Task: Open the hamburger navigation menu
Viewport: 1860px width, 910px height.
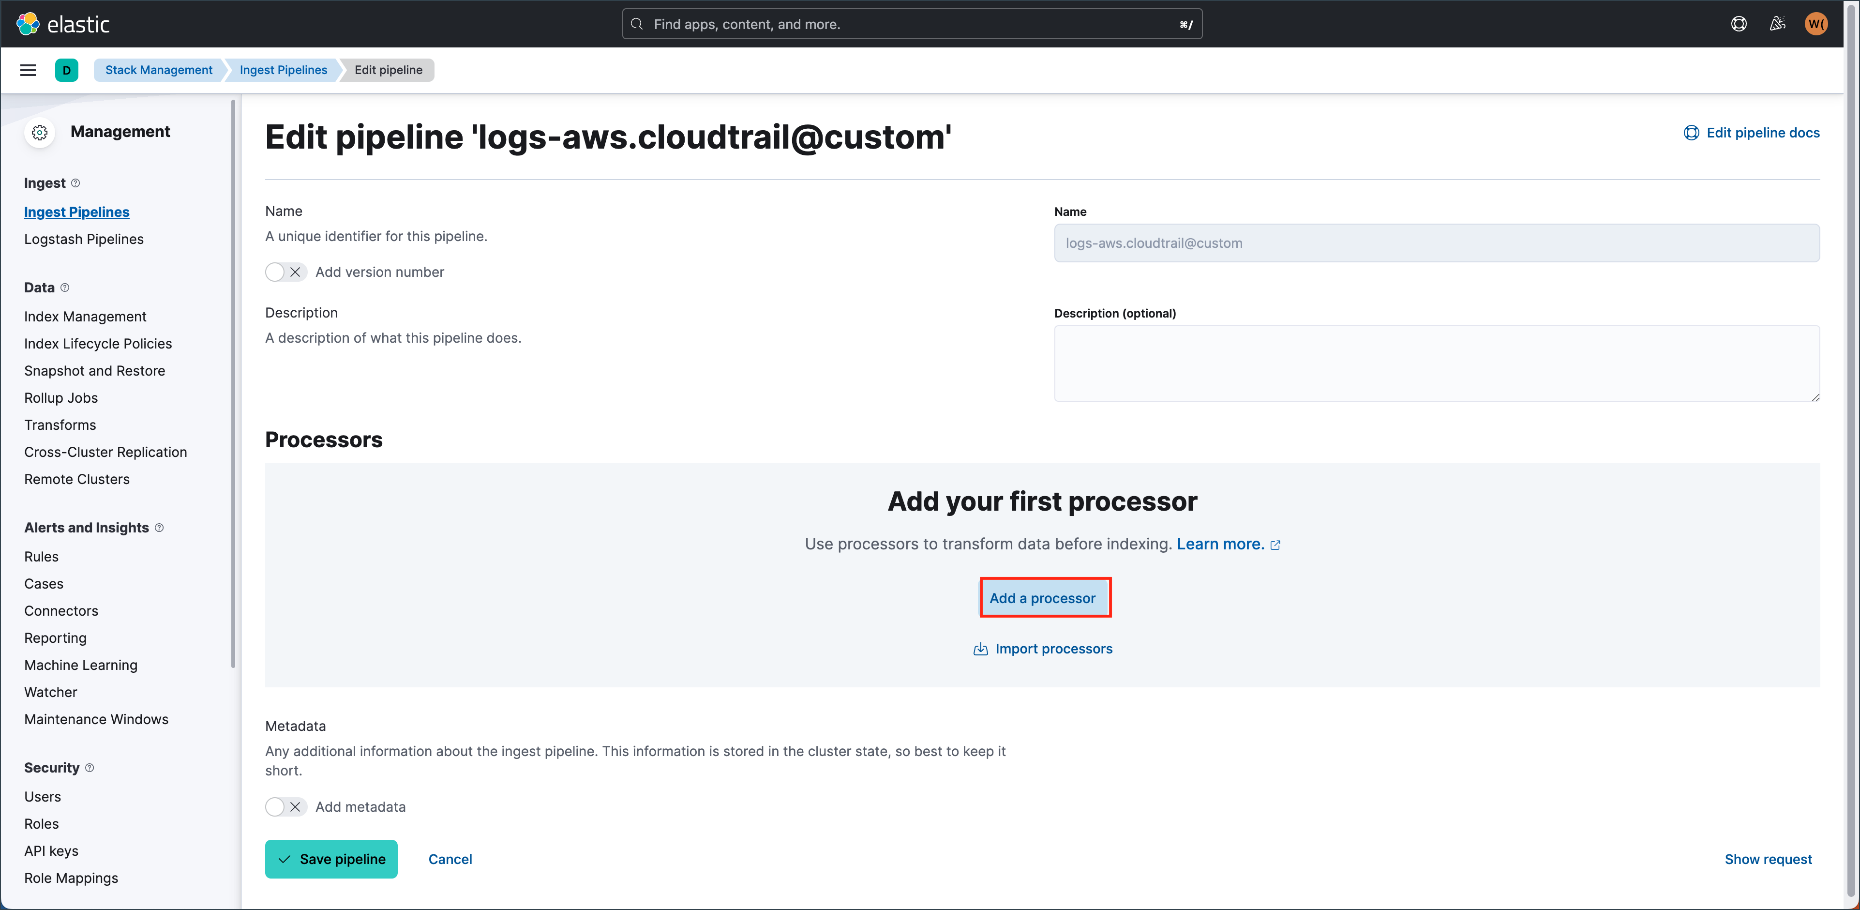Action: click(28, 70)
